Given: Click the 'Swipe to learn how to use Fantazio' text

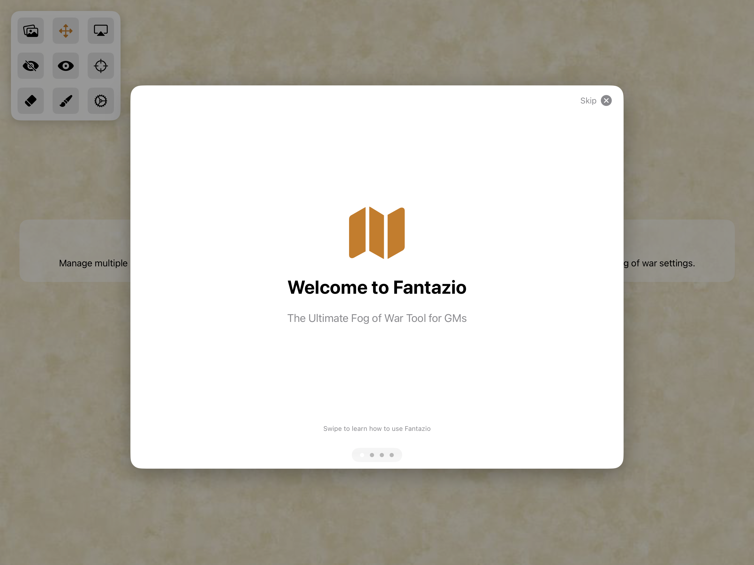Looking at the screenshot, I should [x=377, y=428].
